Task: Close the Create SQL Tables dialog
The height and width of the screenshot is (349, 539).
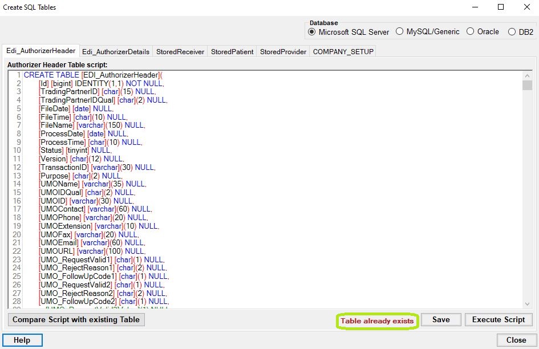Action: tap(516, 340)
